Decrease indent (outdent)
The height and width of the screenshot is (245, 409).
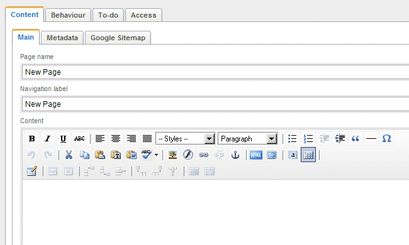tap(324, 138)
